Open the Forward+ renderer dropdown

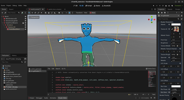point(179,6)
